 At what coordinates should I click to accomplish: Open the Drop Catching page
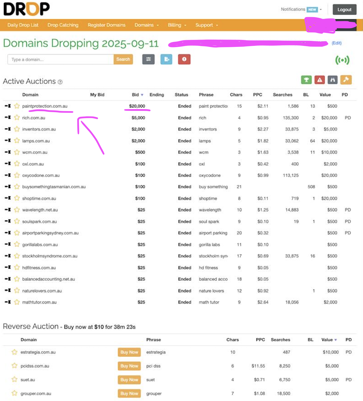(x=63, y=25)
